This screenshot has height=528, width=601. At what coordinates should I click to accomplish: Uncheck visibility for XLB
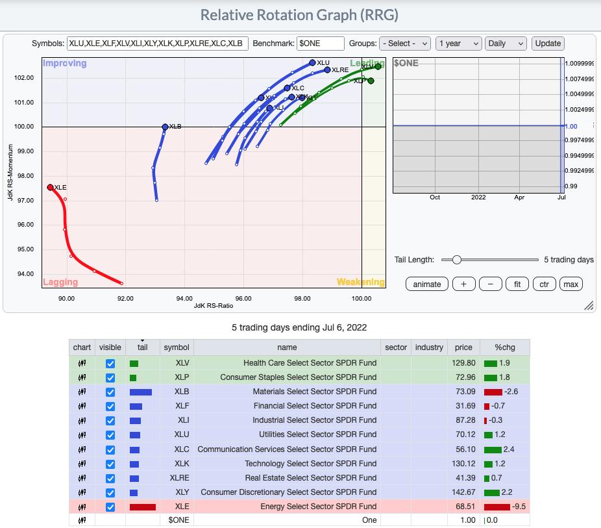click(110, 392)
